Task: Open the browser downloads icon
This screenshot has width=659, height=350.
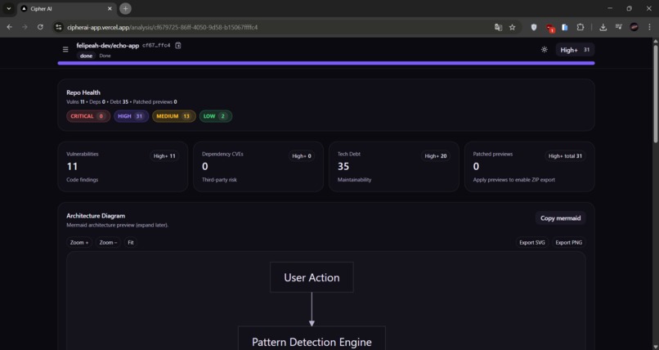Action: coord(603,27)
